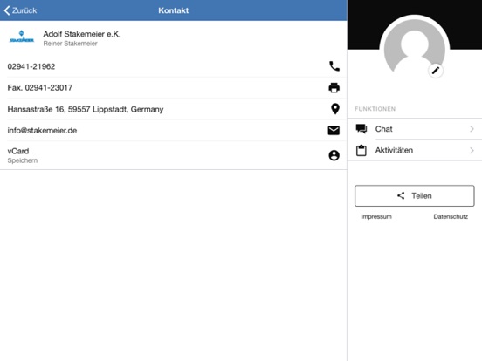
Task: Click the Teilen share button label
Action: point(422,195)
